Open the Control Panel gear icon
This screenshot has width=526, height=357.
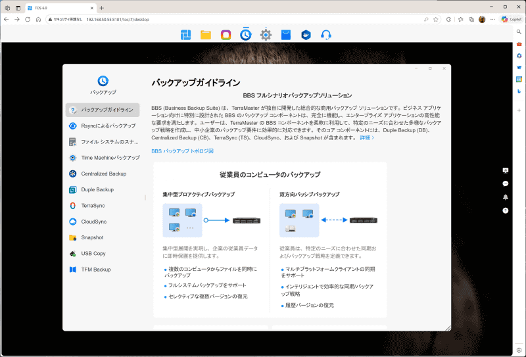pos(266,35)
